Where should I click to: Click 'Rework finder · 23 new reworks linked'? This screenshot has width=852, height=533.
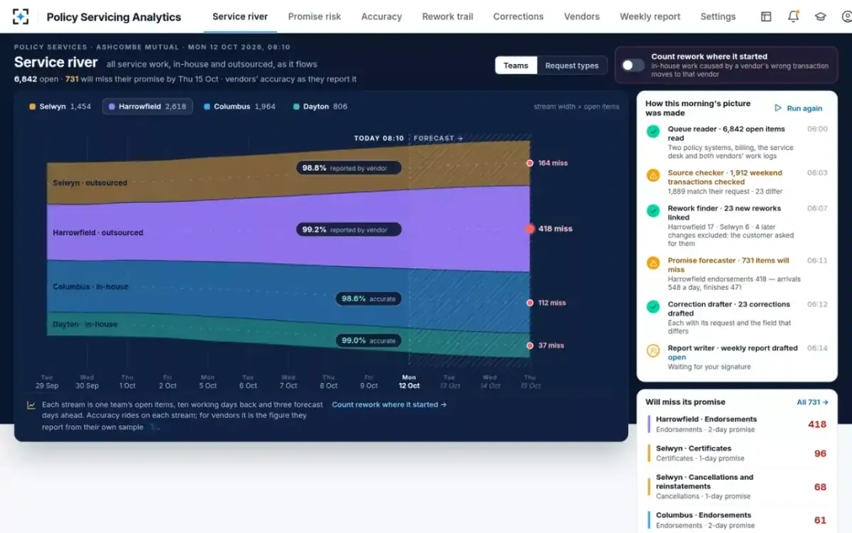pyautogui.click(x=724, y=212)
